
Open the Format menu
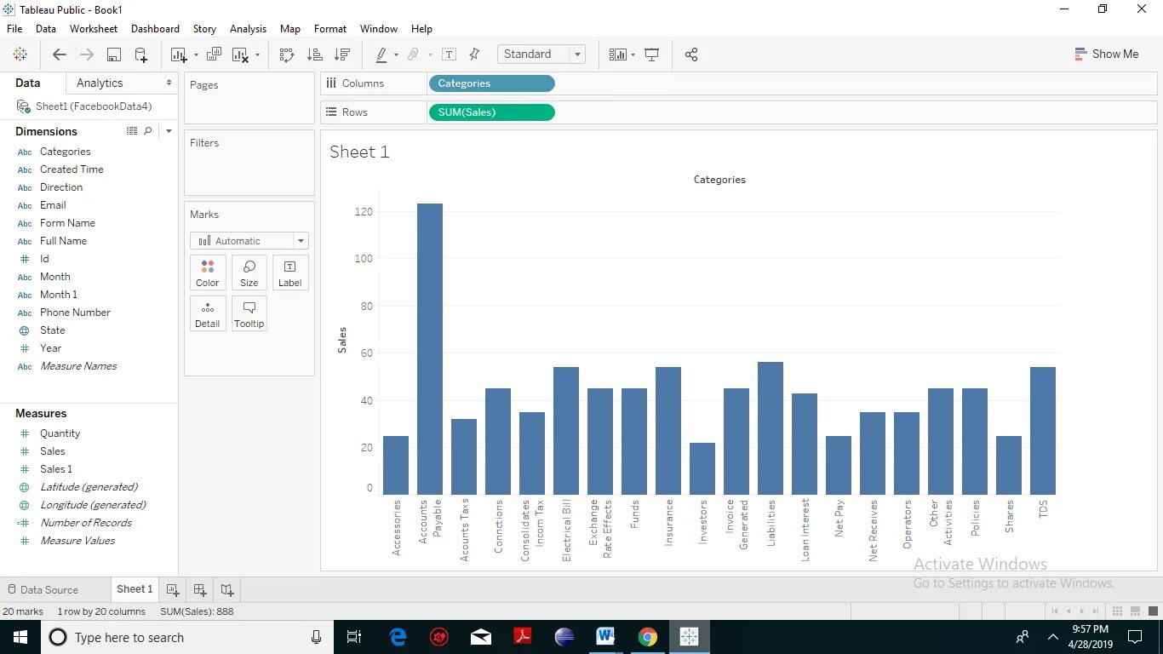pyautogui.click(x=330, y=29)
